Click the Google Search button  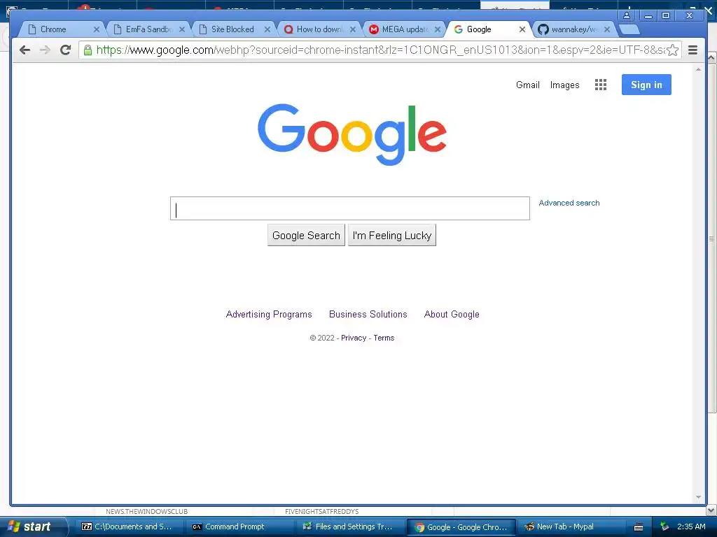[x=306, y=235]
